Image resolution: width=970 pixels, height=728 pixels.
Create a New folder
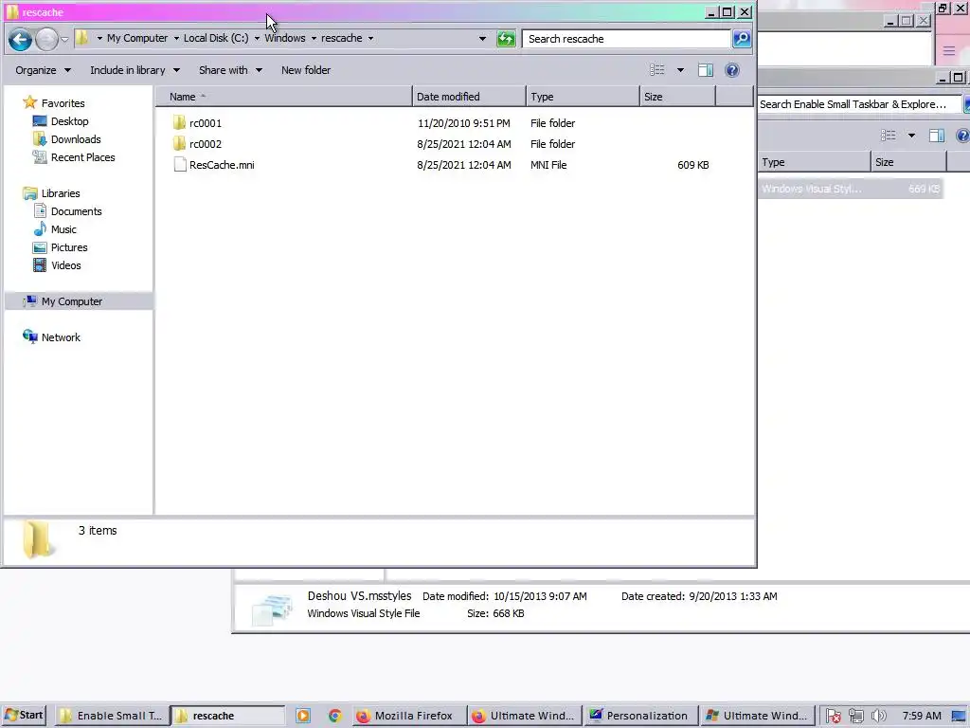[306, 70]
